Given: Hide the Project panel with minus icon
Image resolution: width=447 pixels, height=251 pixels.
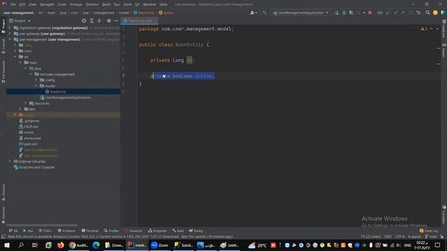Looking at the screenshot, I should [117, 21].
